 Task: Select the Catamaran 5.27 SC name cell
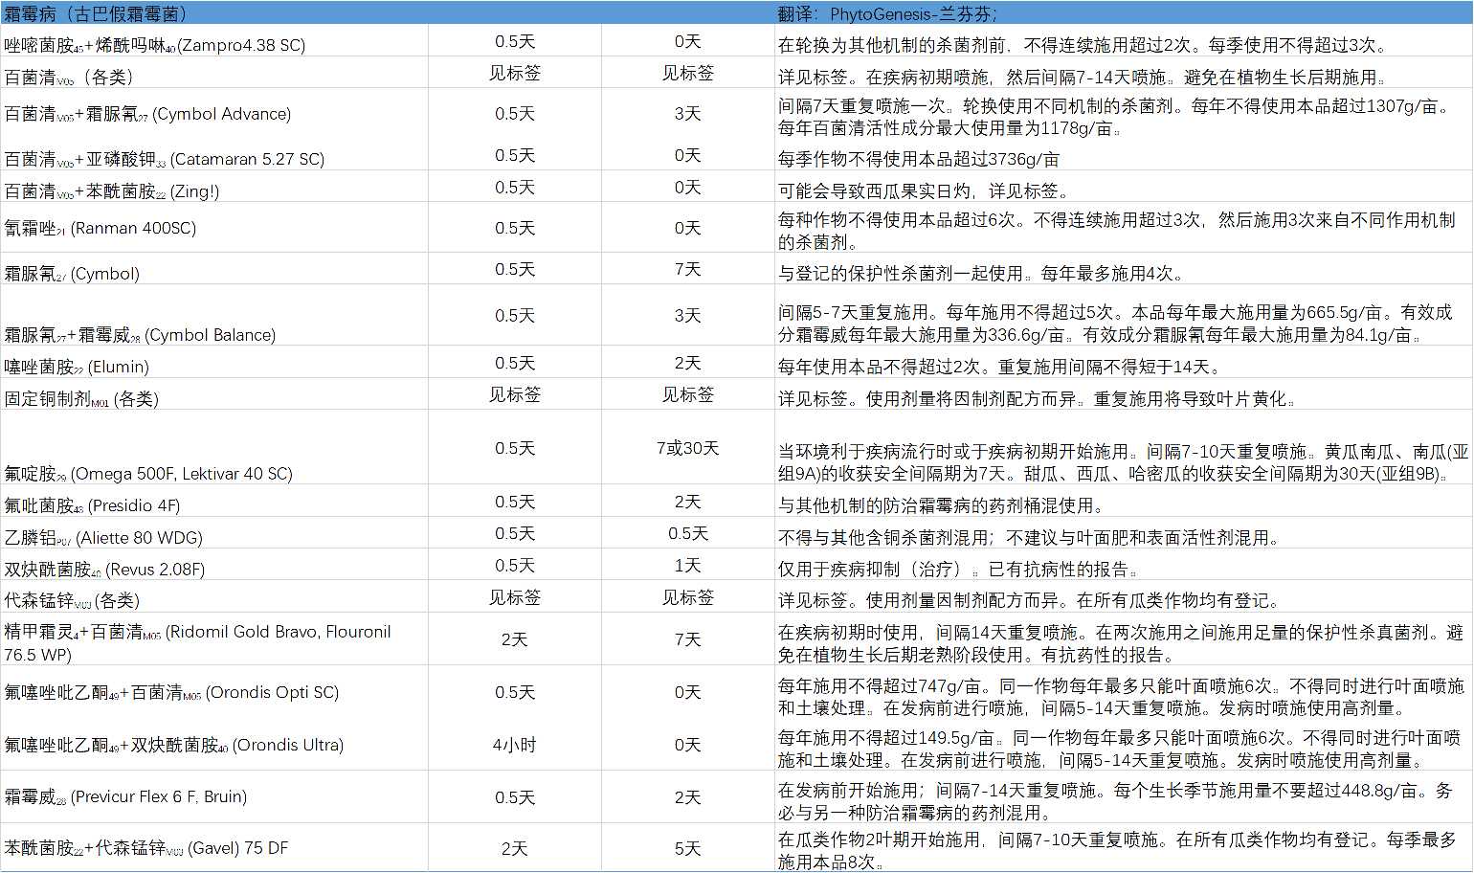pos(165,159)
